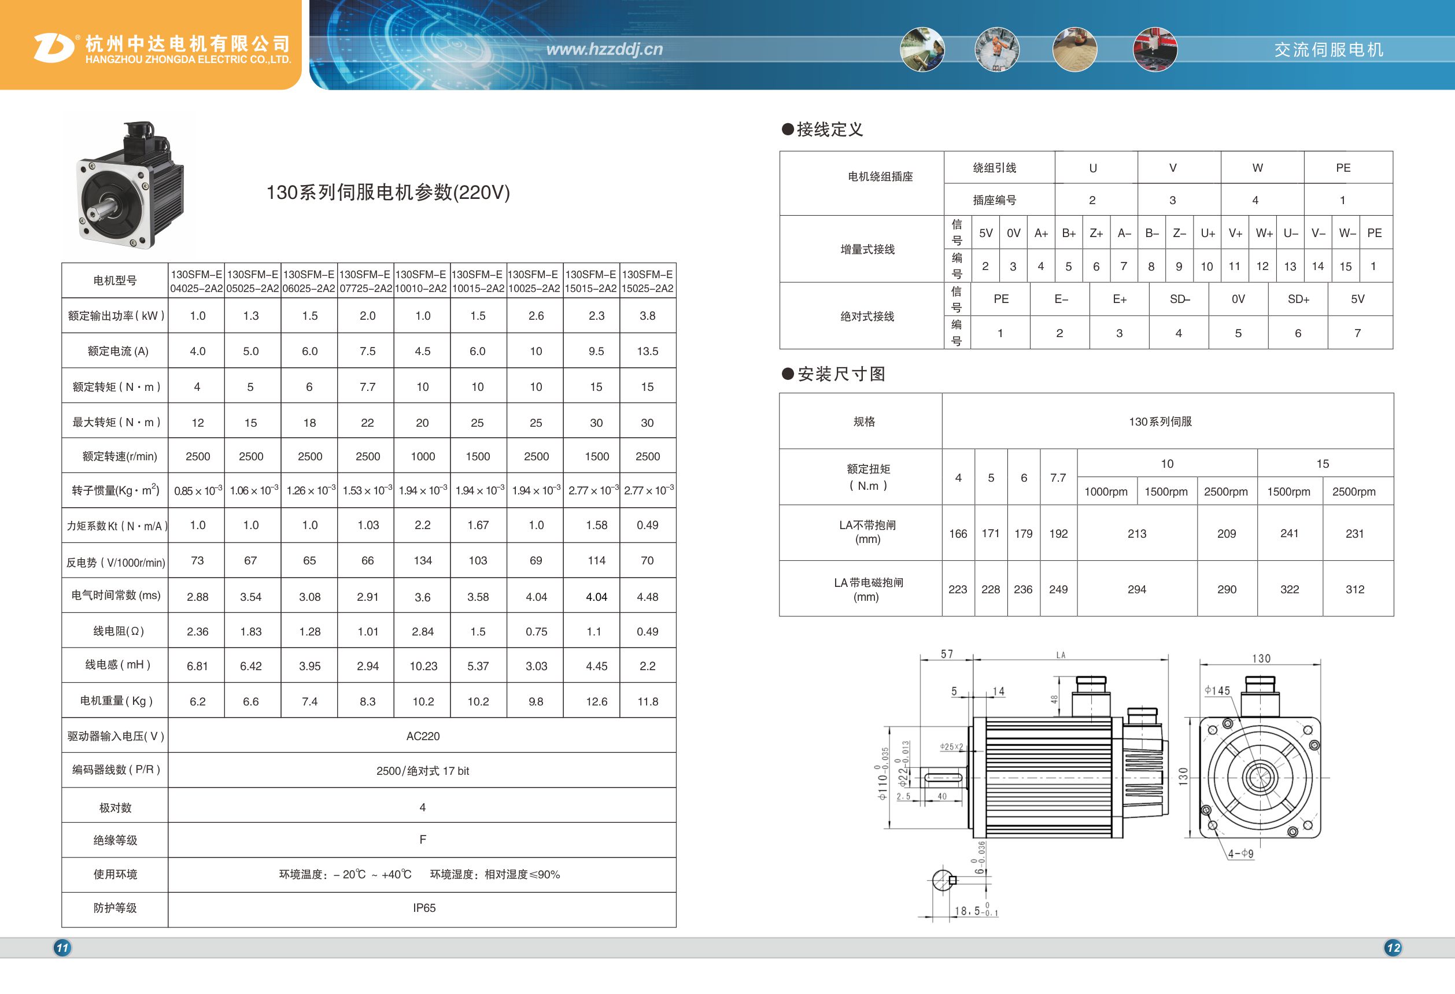
Task: Select model column 130SFM-E 15025-2A2
Action: coord(648,281)
